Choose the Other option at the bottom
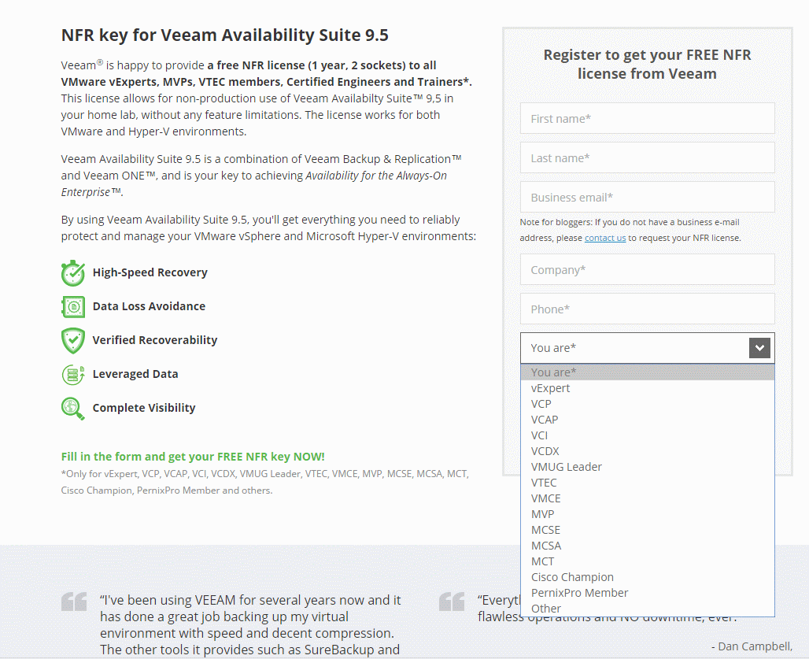 [544, 608]
